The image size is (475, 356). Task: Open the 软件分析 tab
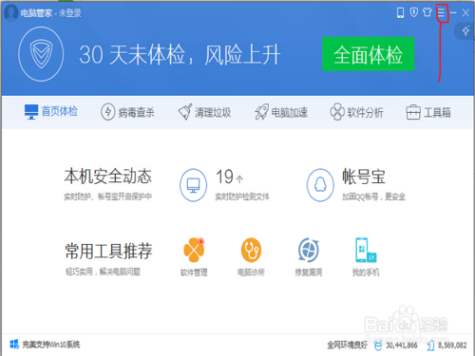[356, 112]
